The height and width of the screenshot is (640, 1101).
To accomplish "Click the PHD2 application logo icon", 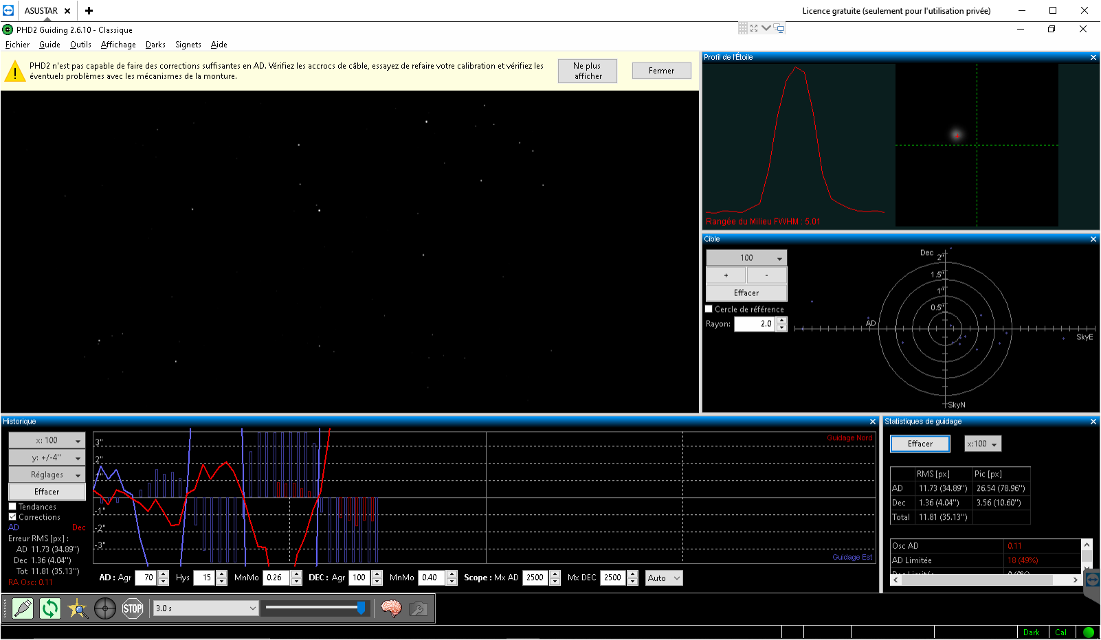I will tap(8, 30).
